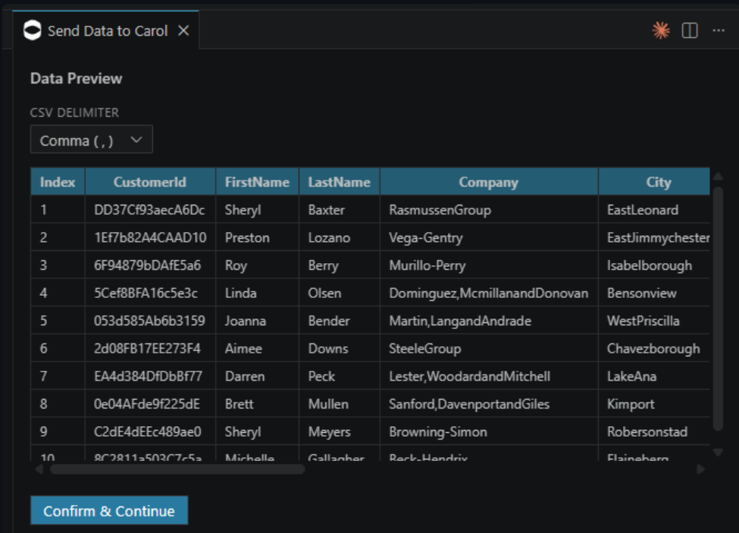Open the CSV delimiter Comma dropdown
The width and height of the screenshot is (739, 533).
(92, 140)
